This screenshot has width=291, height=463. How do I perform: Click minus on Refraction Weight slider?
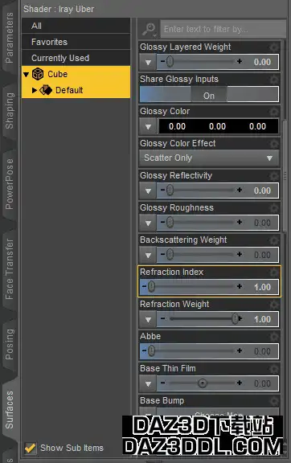pyautogui.click(x=162, y=318)
